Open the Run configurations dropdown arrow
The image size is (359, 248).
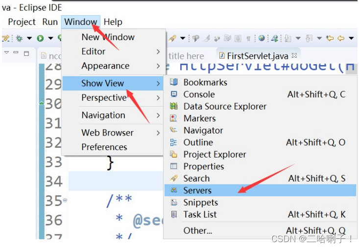[x=50, y=38]
